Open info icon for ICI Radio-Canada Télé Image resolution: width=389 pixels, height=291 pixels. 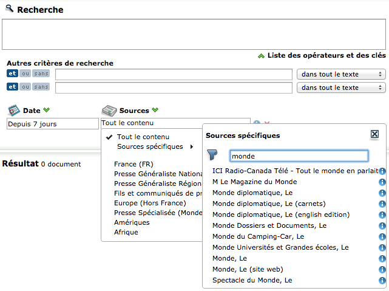pyautogui.click(x=382, y=171)
